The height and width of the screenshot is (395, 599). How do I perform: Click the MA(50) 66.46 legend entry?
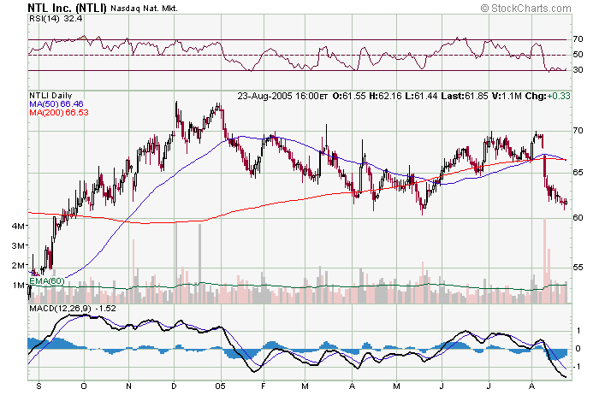(56, 103)
